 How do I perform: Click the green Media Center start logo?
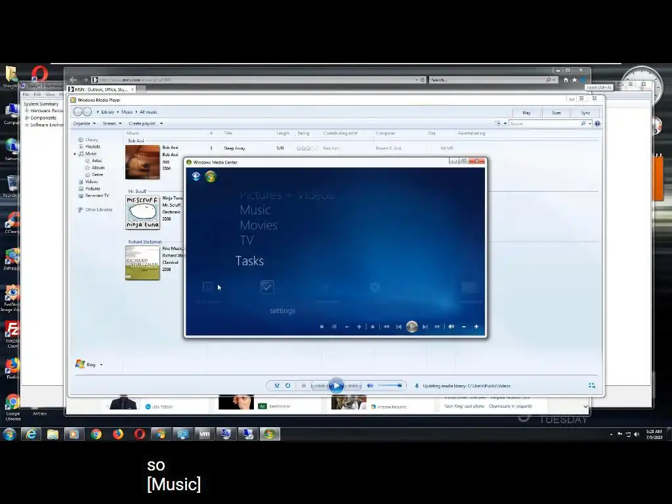tap(211, 176)
